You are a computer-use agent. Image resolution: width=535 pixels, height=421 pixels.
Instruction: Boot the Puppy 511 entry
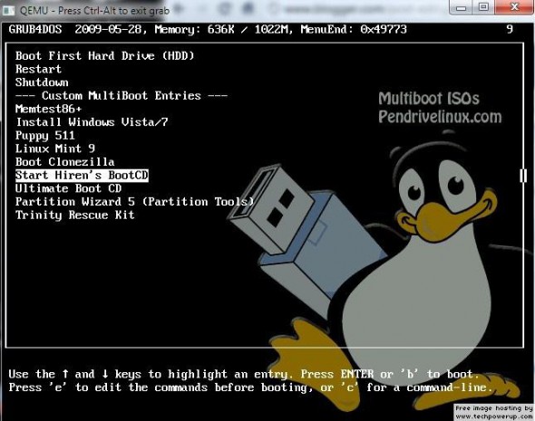[x=45, y=136]
